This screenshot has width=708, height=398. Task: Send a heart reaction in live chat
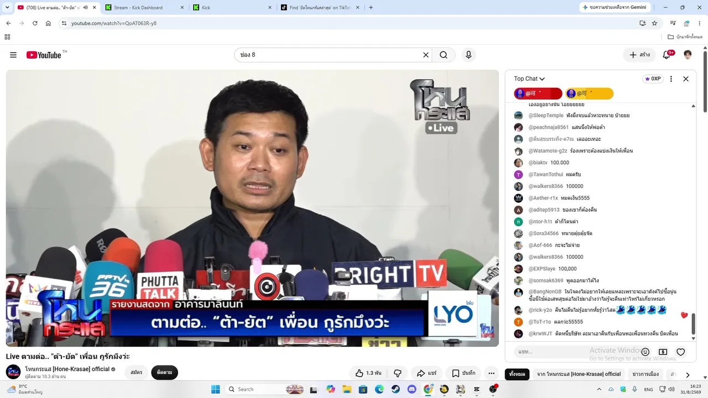(681, 352)
